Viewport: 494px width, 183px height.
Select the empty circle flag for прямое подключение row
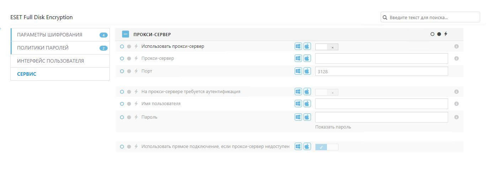click(x=122, y=147)
